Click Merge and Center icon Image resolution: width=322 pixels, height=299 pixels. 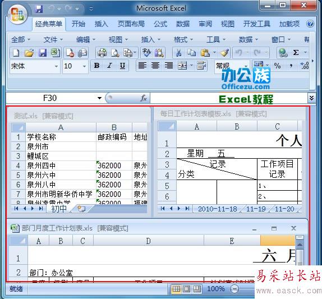point(182,66)
